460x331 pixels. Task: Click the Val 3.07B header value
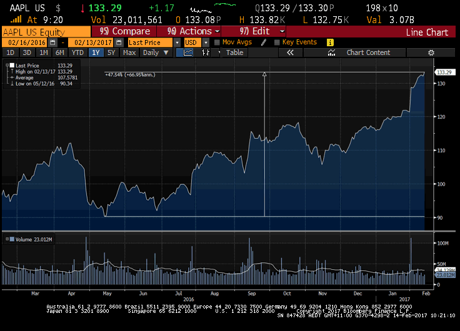(391, 20)
